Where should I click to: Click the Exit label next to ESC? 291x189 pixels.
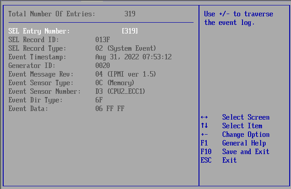[229, 160]
